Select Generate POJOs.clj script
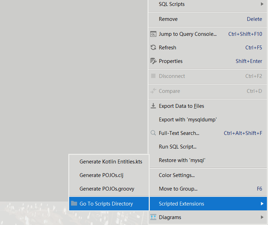 [x=101, y=175]
